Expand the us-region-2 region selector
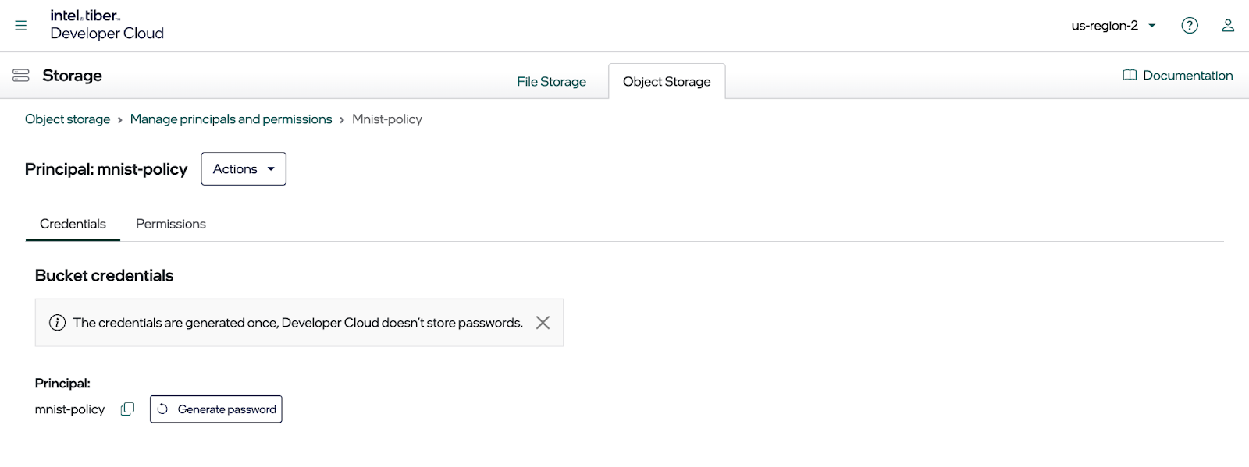The image size is (1249, 467). click(1113, 26)
